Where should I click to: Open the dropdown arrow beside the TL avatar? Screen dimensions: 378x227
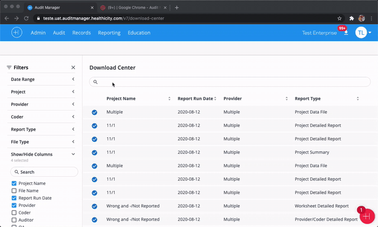click(x=370, y=33)
